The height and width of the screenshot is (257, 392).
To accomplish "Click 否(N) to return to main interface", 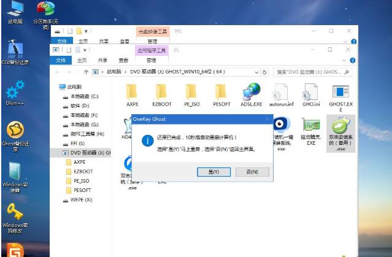I will click(252, 172).
